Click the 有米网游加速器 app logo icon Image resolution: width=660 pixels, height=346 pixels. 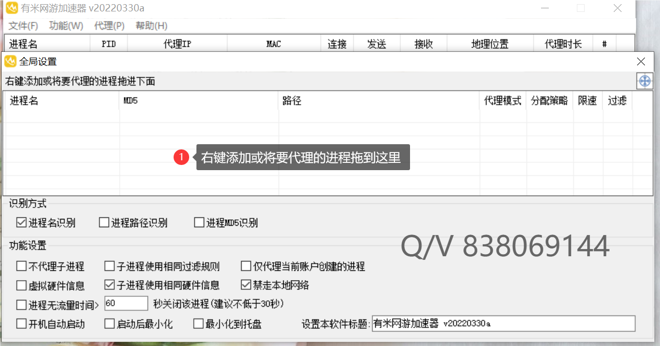11,8
